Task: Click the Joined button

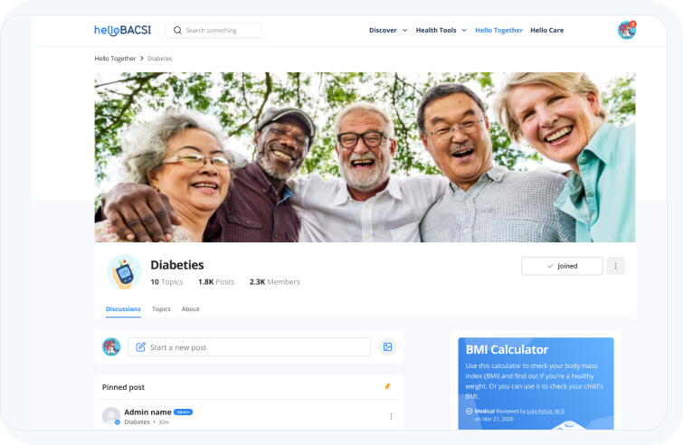Action: pos(562,266)
